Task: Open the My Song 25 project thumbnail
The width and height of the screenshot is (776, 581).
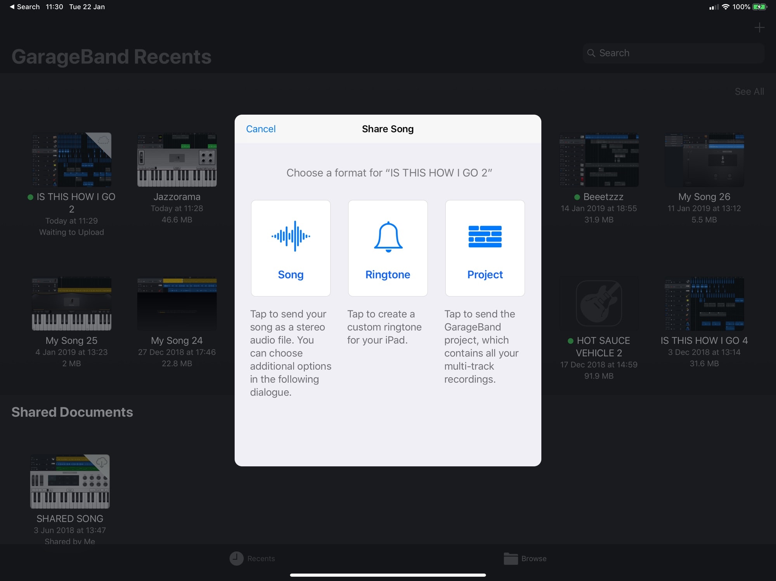Action: pos(71,303)
